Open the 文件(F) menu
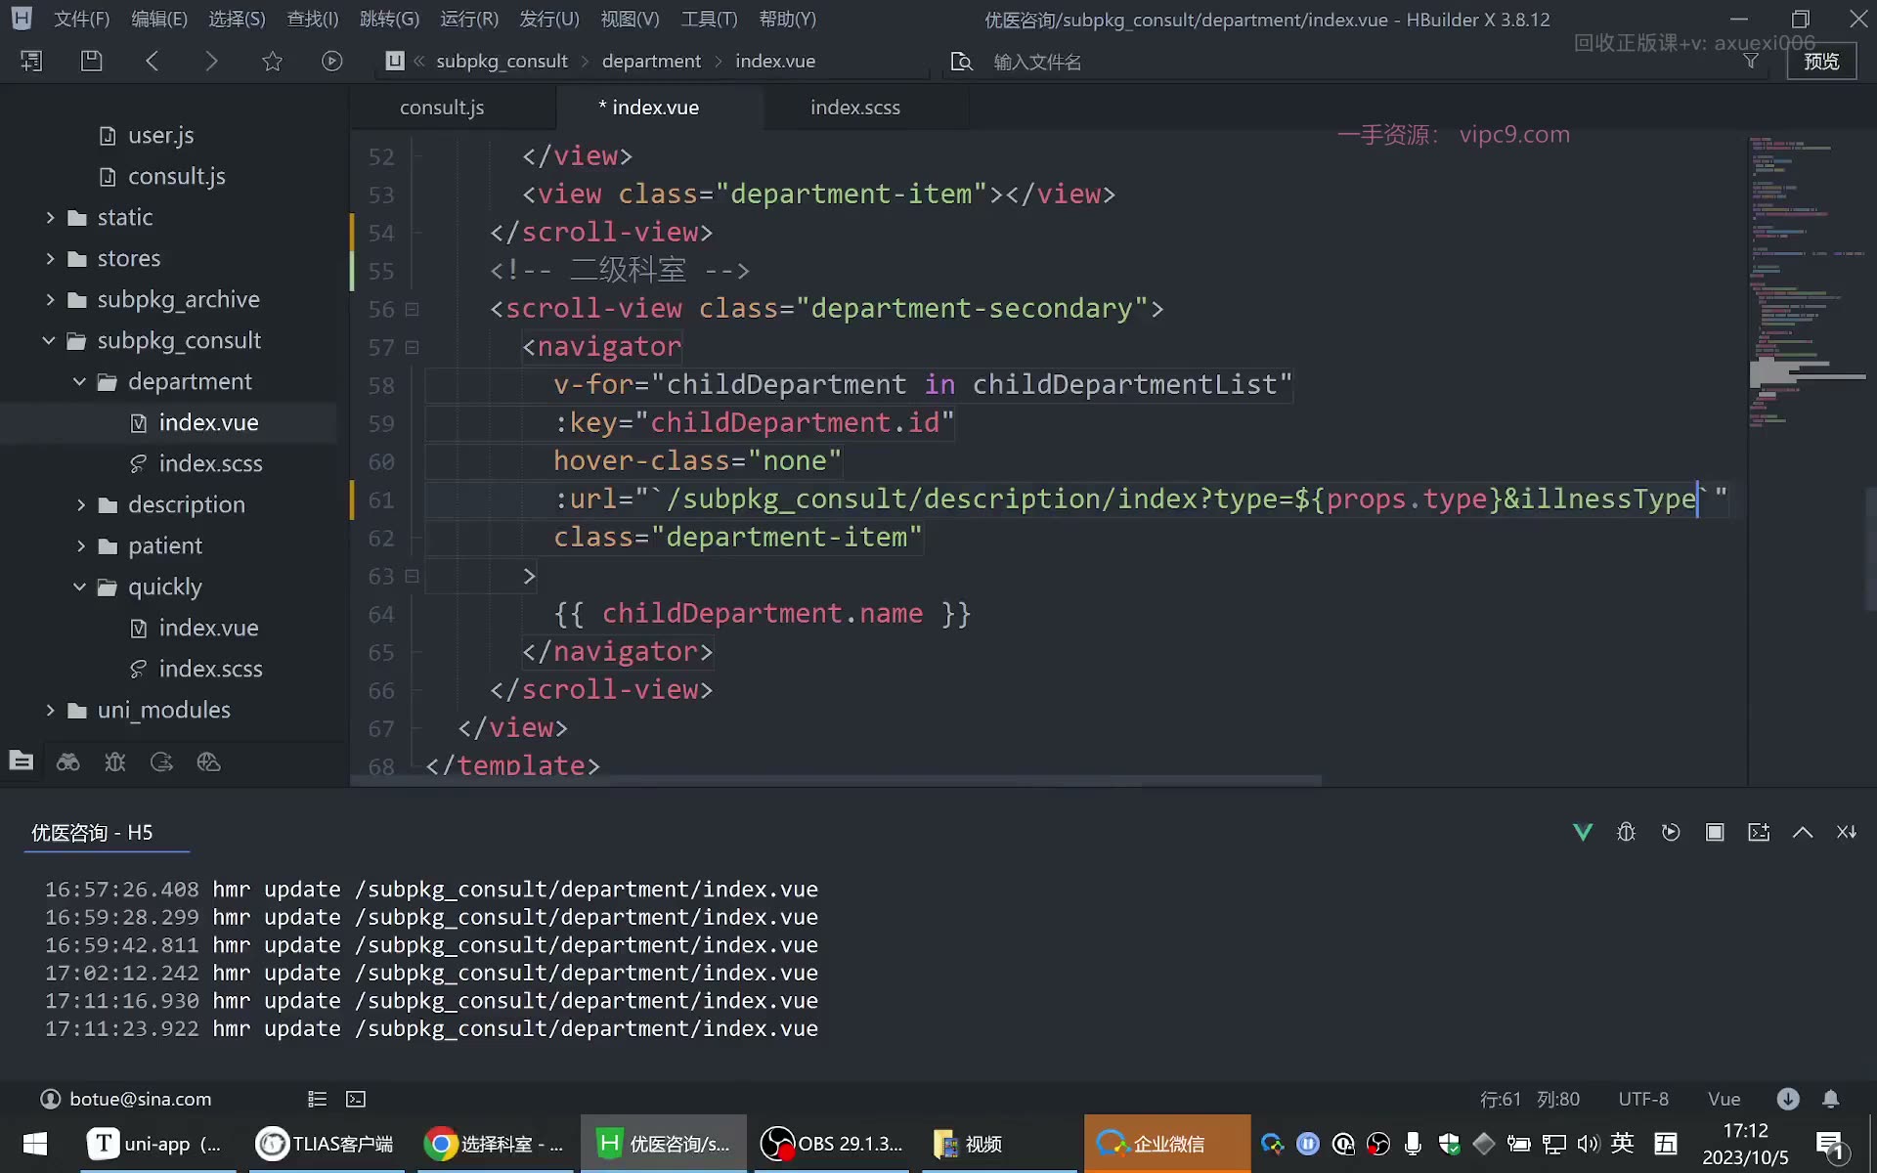 81,19
